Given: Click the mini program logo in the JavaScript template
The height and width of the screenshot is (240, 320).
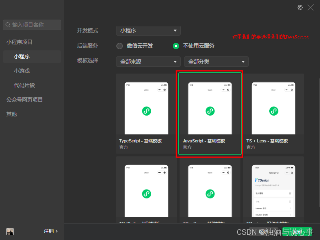Looking at the screenshot, I should [210, 111].
